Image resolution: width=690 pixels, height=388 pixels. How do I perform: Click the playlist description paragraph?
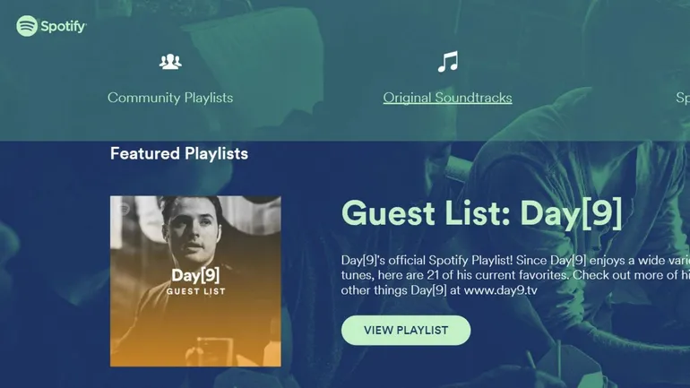pos(515,275)
